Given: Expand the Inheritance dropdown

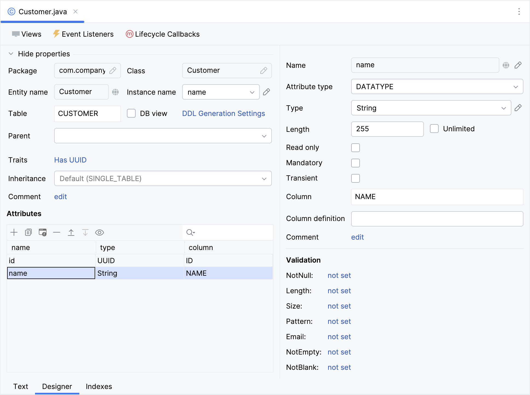Looking at the screenshot, I should point(163,179).
